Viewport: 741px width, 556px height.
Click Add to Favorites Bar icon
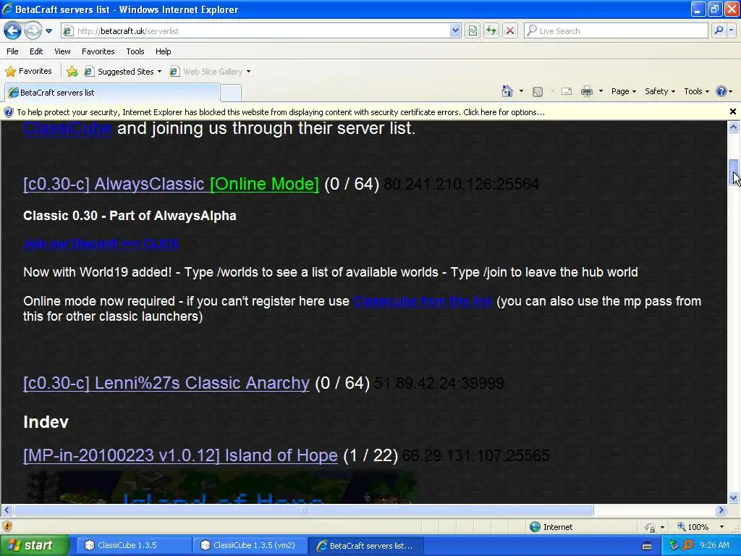pos(72,72)
